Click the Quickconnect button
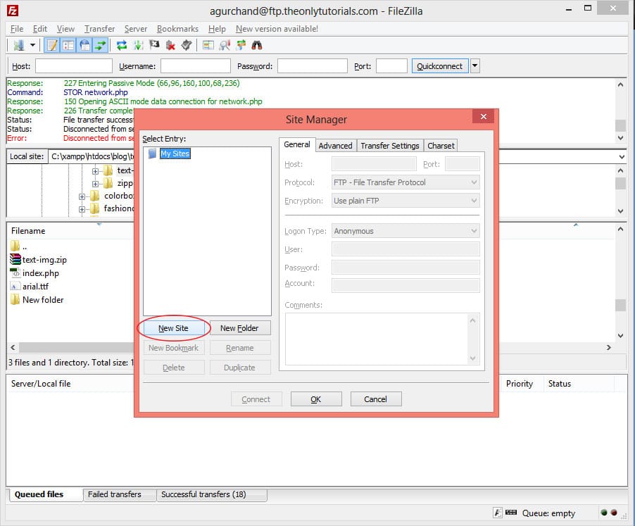Screen dimensions: 635x526 (x=440, y=66)
